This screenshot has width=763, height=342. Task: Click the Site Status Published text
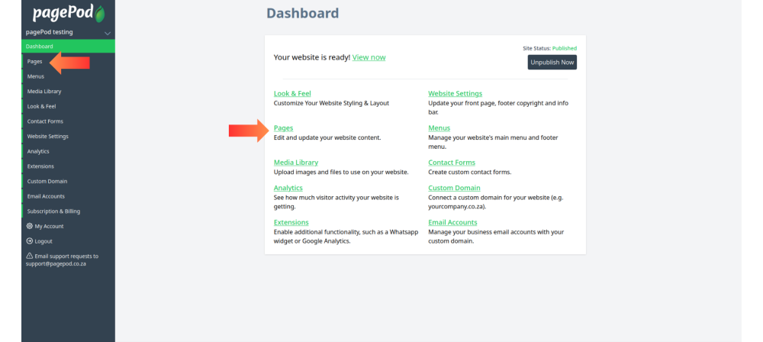pos(565,48)
